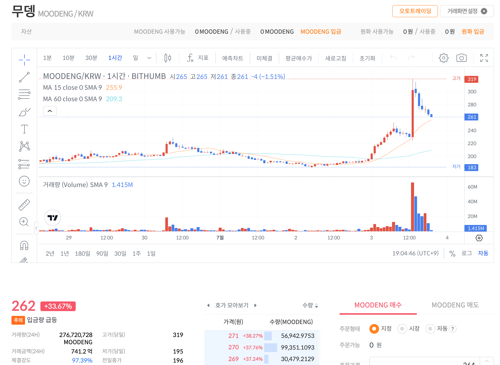Enter fullscreen chart mode
This screenshot has width=500, height=365.
[484, 58]
